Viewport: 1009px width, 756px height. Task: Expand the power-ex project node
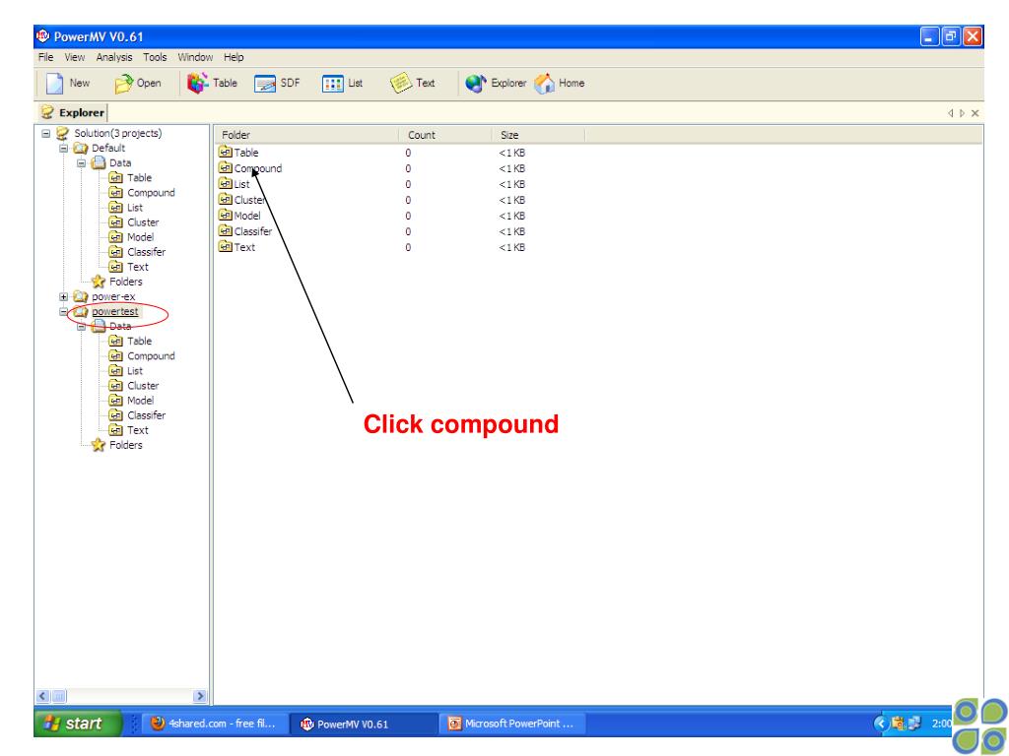coord(64,297)
